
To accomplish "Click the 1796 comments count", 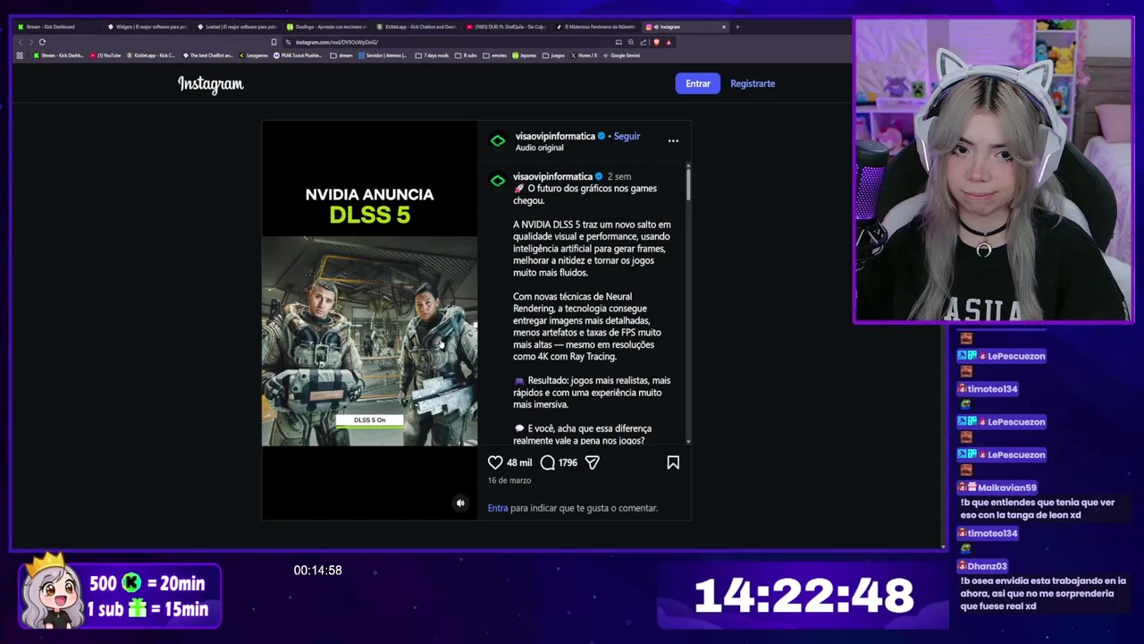I will click(x=568, y=462).
